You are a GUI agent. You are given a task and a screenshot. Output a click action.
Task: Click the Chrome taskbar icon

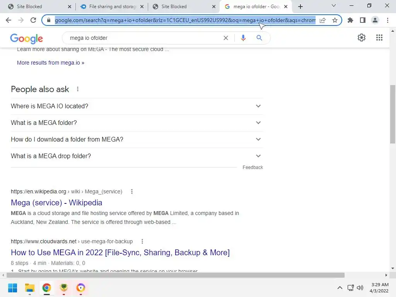46,288
